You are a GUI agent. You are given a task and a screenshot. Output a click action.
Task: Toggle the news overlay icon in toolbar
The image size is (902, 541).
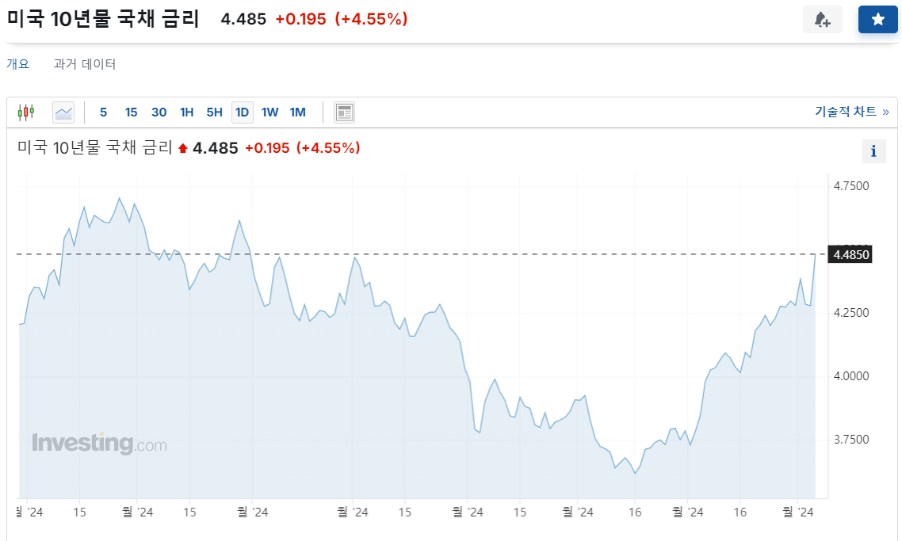[344, 112]
